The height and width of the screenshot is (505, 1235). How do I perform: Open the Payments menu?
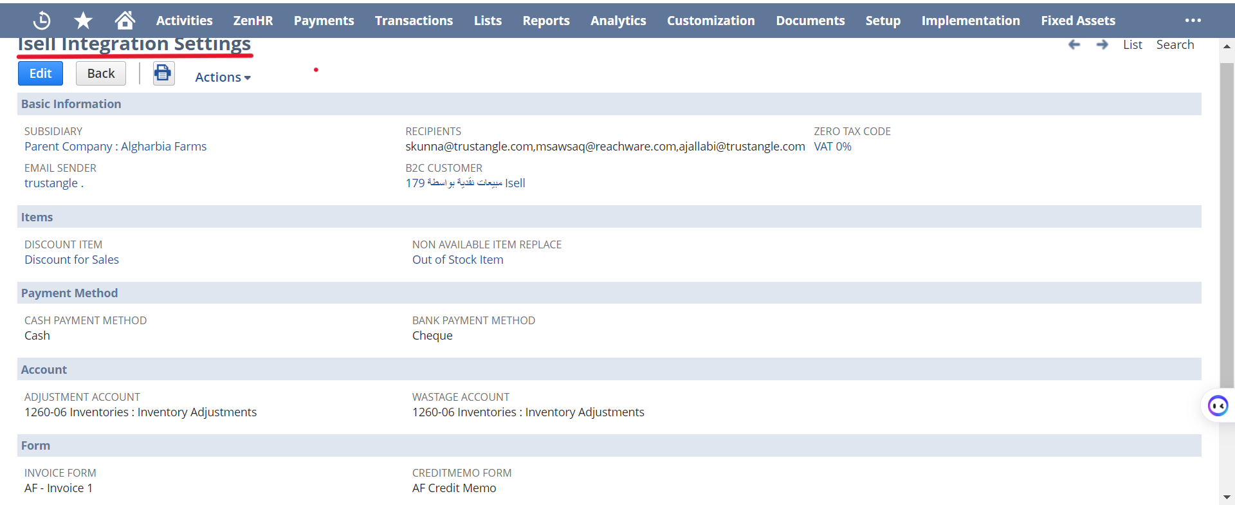[x=324, y=21]
